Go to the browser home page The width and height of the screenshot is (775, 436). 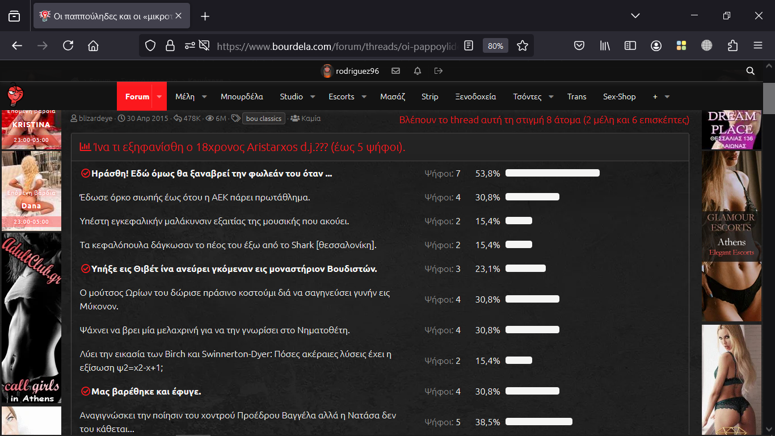(94, 45)
